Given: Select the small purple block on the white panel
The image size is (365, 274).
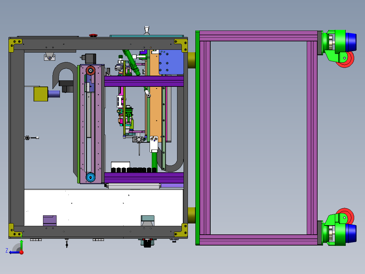Looking at the screenshot, I should pos(49,221).
